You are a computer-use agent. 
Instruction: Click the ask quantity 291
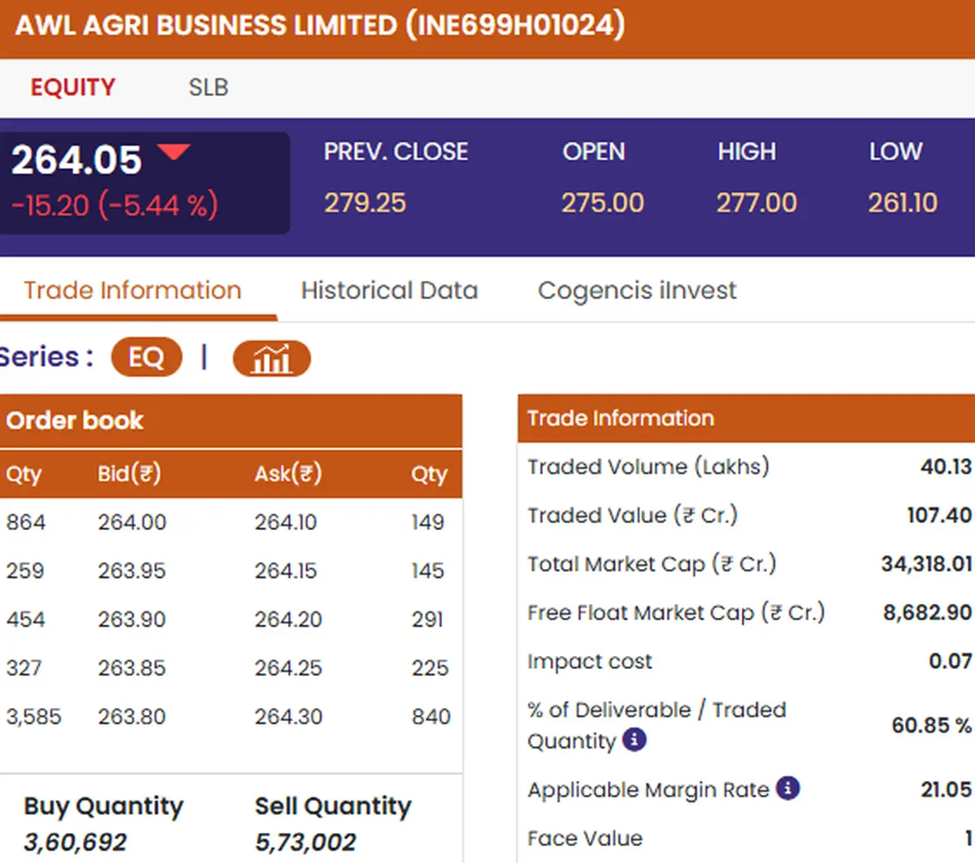coord(427,619)
